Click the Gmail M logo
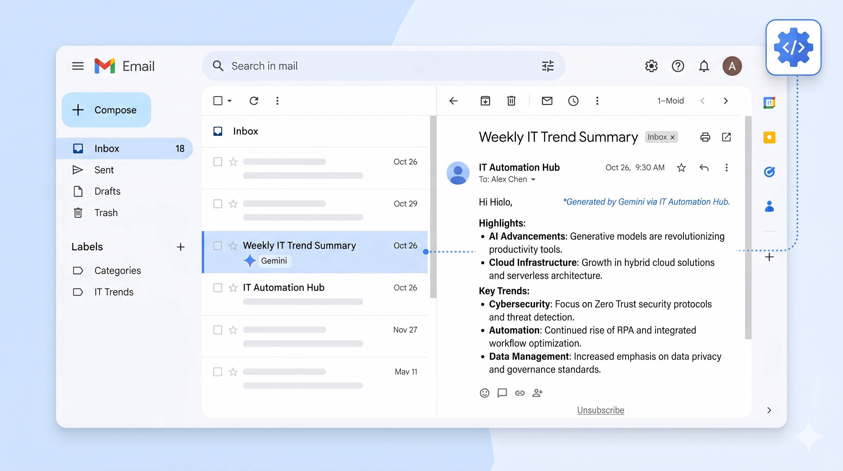Image resolution: width=843 pixels, height=471 pixels. coord(104,66)
